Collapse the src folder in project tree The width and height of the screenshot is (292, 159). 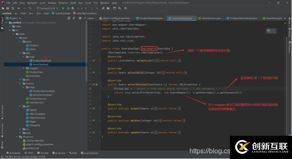pos(10,30)
